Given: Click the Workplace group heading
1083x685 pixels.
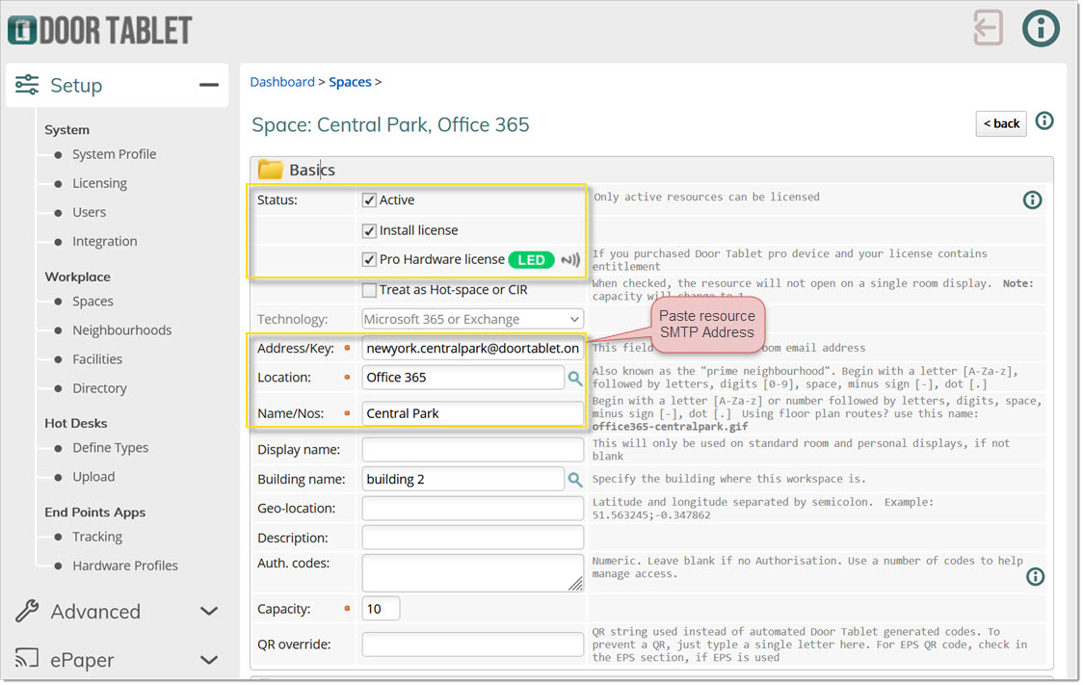Looking at the screenshot, I should 77,277.
